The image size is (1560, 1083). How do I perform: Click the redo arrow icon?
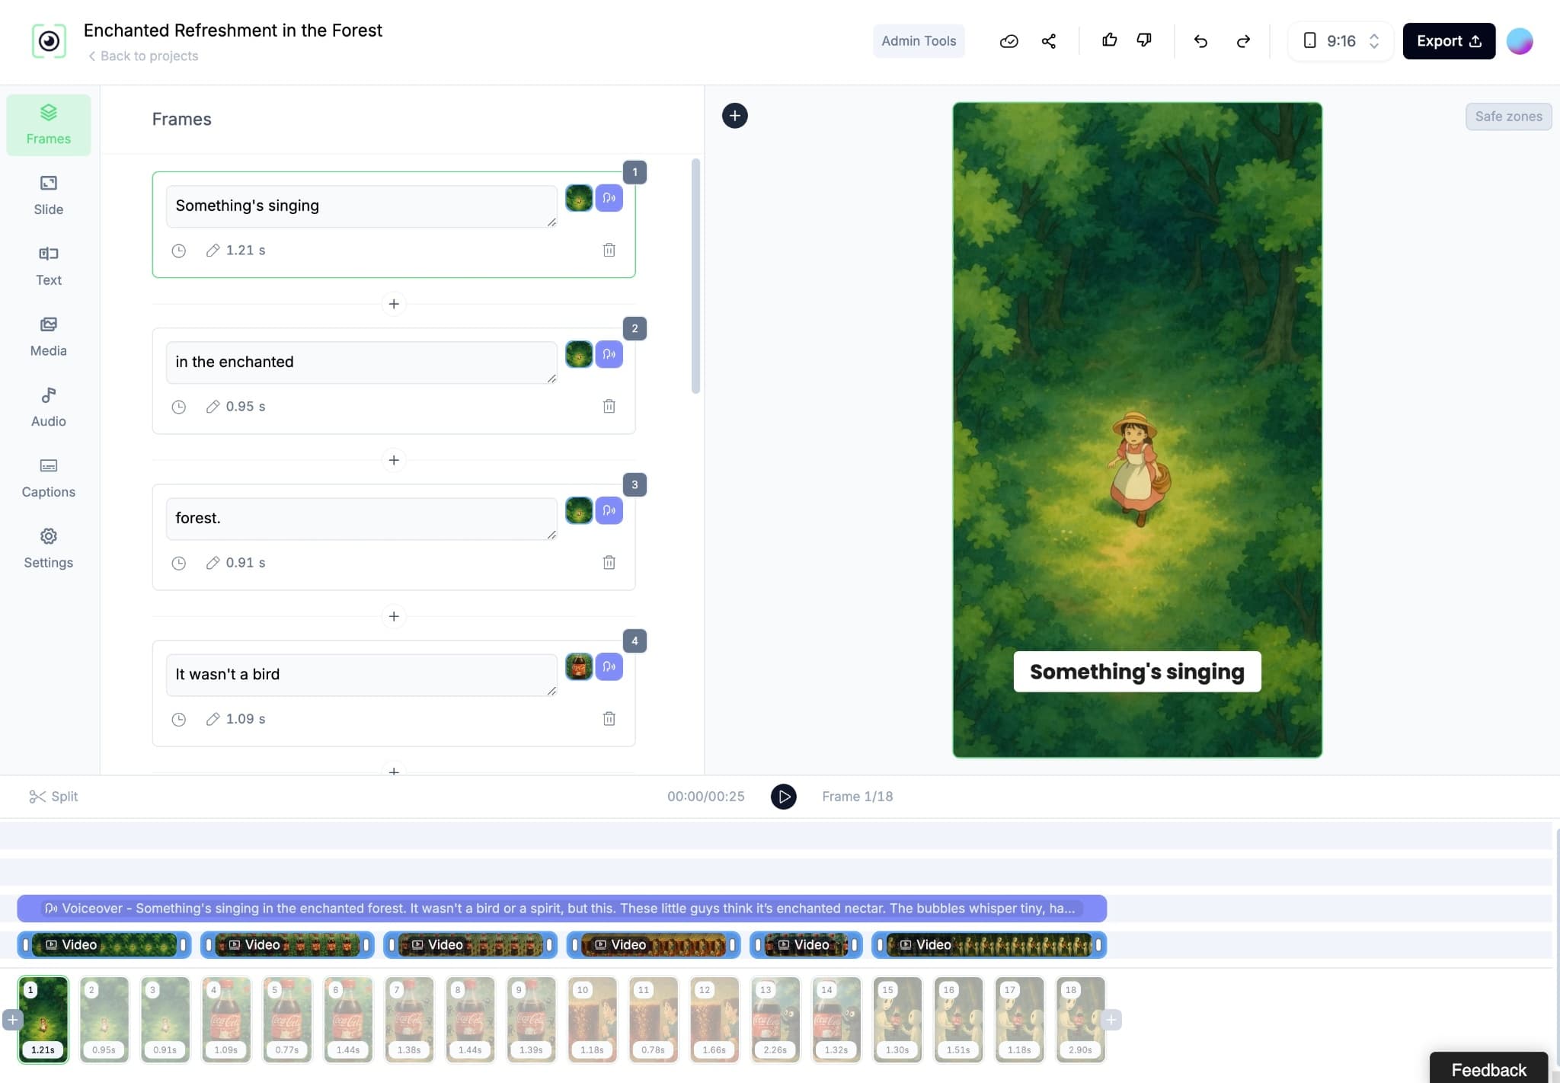point(1243,41)
